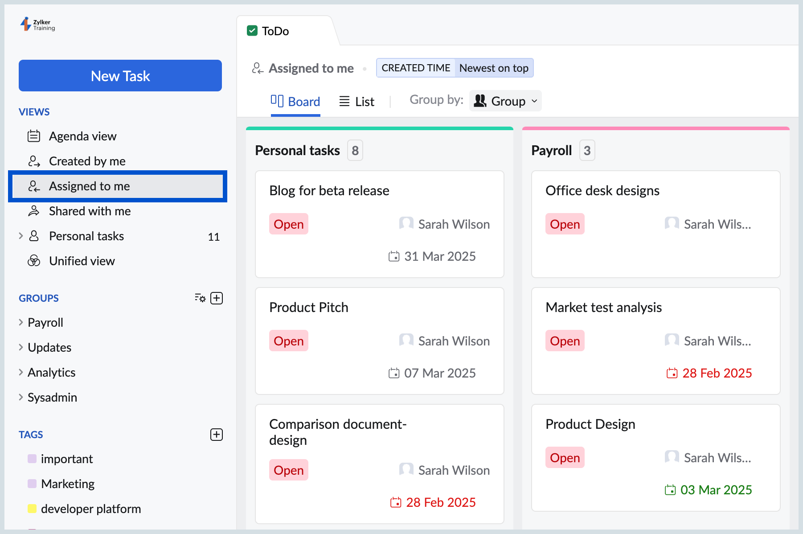Click the developer platform yellow swatch

click(32, 509)
